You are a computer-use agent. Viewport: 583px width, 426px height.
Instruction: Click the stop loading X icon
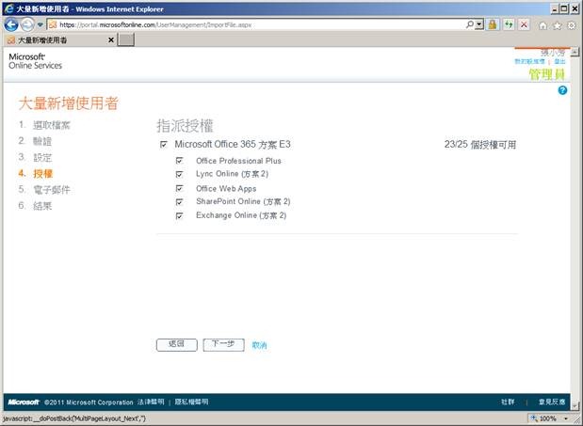click(524, 24)
